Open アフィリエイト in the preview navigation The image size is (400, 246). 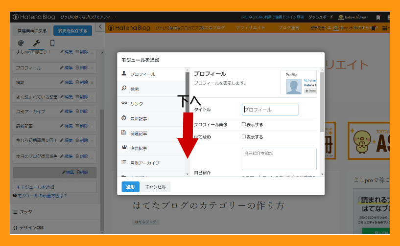(x=251, y=27)
